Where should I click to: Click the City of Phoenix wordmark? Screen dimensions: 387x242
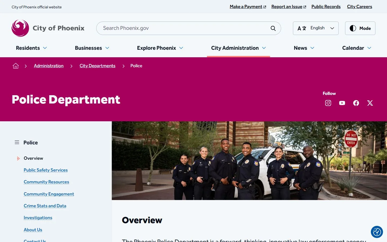(x=58, y=28)
